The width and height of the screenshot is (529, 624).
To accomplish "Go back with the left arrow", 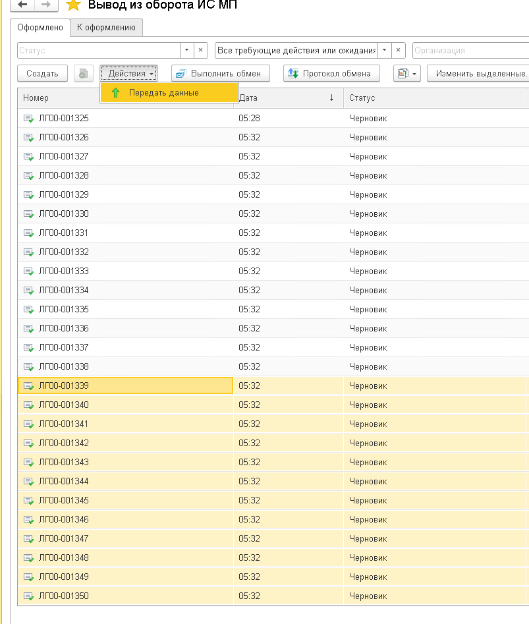I will point(22,5).
